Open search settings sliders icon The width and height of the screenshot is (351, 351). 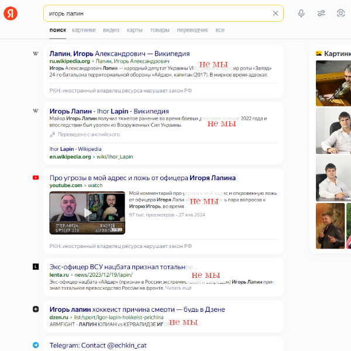(x=321, y=13)
